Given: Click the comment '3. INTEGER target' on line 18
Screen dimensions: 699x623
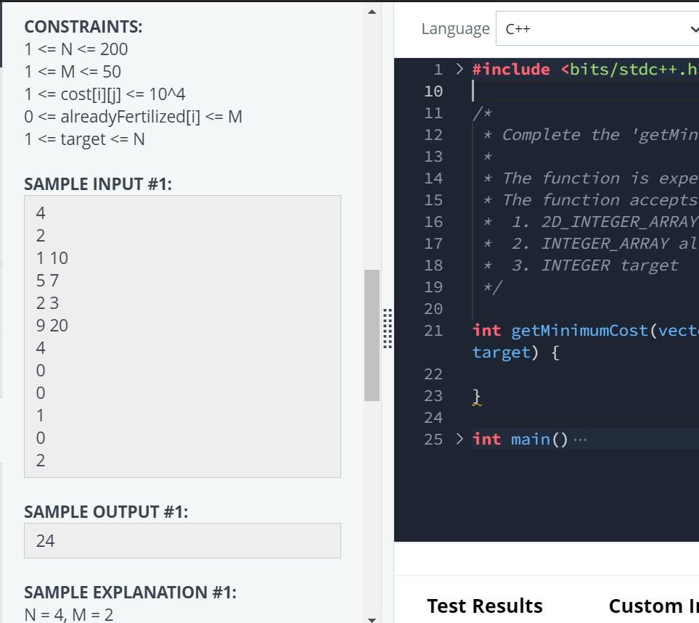Looking at the screenshot, I should [594, 265].
